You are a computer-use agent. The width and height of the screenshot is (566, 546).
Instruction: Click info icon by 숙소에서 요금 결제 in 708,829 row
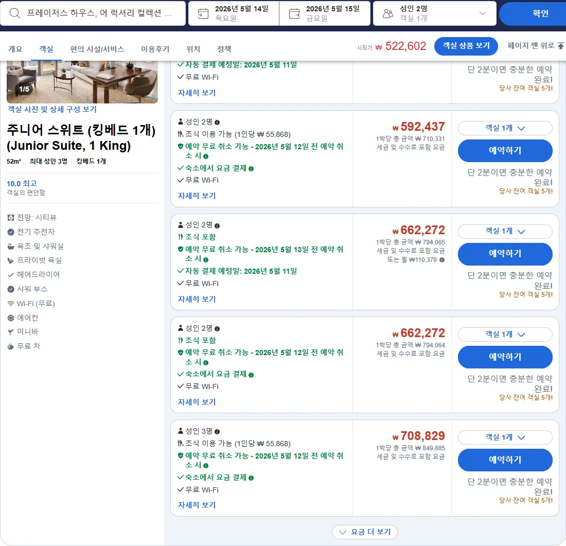[x=251, y=478]
